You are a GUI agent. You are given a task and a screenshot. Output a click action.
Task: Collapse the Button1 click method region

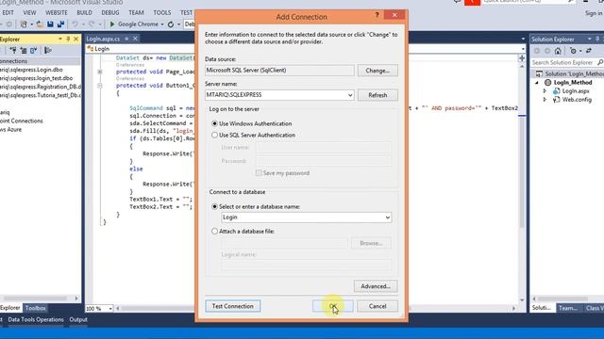pyautogui.click(x=100, y=86)
